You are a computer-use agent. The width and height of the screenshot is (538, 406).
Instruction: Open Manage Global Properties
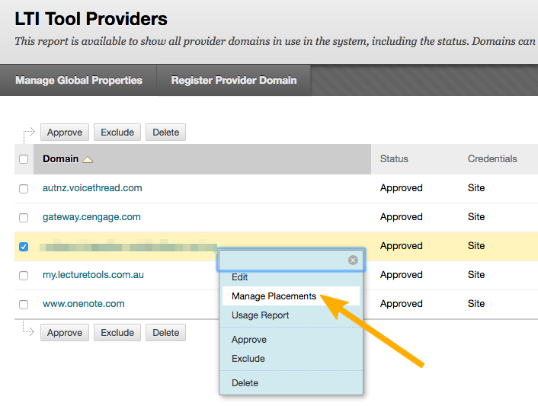pyautogui.click(x=78, y=80)
